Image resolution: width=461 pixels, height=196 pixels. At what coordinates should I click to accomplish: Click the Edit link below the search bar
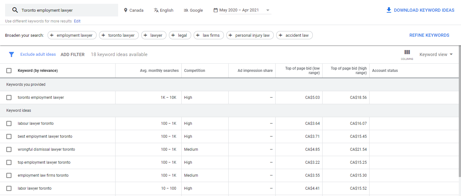click(77, 21)
